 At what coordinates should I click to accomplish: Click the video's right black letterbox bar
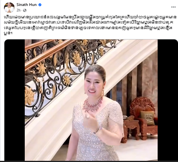[x=168, y=100]
